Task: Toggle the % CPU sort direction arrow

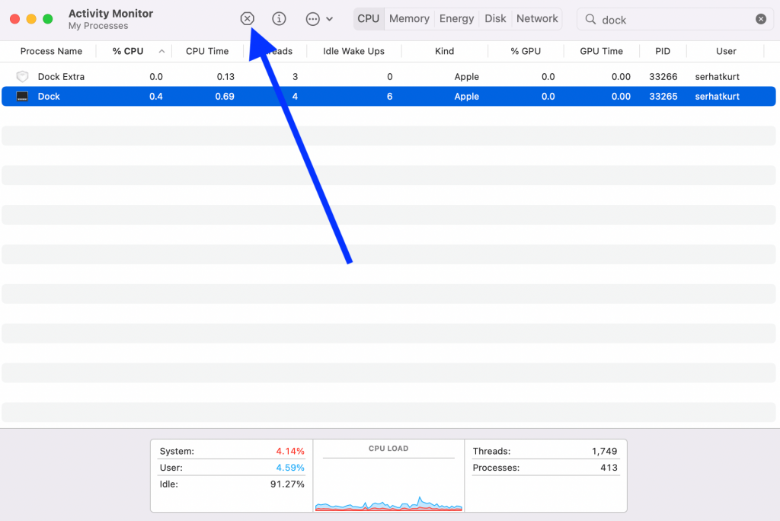Action: tap(161, 51)
